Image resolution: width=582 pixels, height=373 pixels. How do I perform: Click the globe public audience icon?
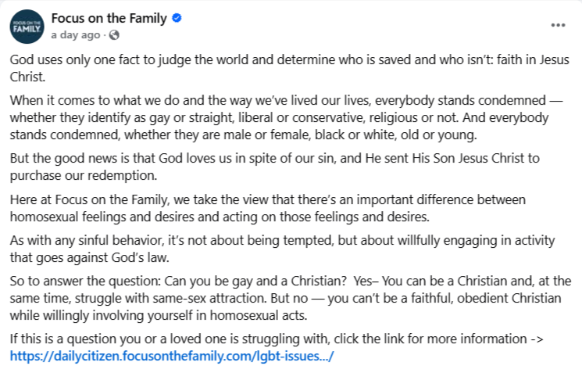tap(114, 35)
